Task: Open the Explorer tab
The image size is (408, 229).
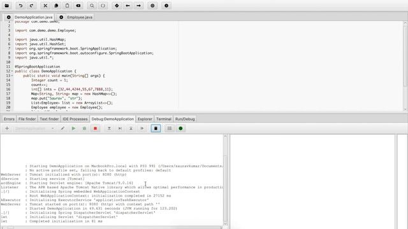Action: click(145, 119)
